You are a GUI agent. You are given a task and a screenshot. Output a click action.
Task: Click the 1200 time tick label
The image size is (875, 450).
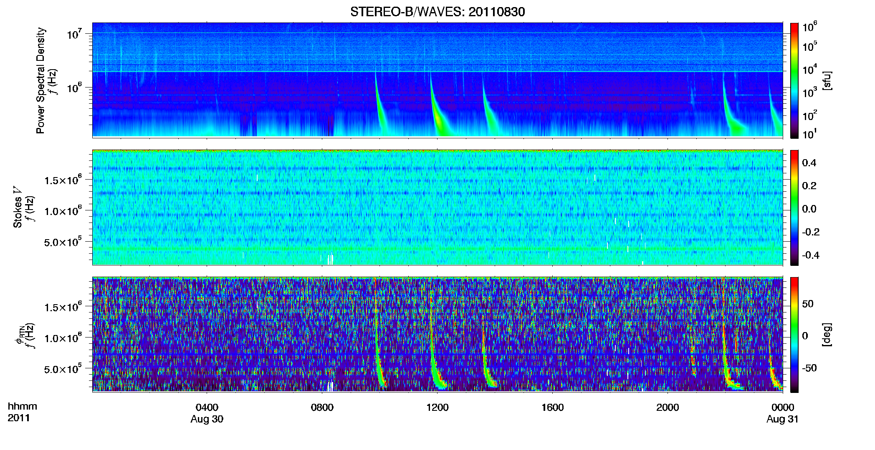click(x=437, y=407)
